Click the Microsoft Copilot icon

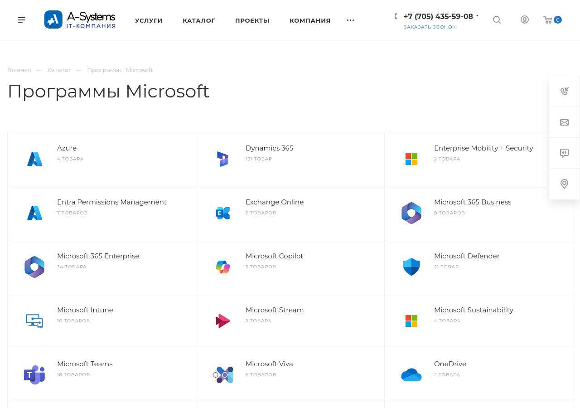223,267
